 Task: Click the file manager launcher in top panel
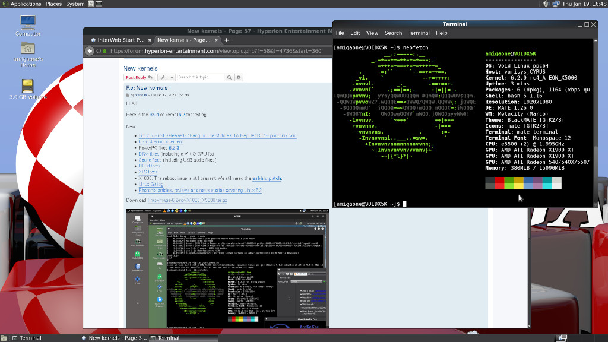91,4
